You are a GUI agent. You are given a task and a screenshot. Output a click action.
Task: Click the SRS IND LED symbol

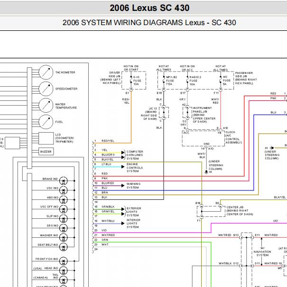point(64,228)
